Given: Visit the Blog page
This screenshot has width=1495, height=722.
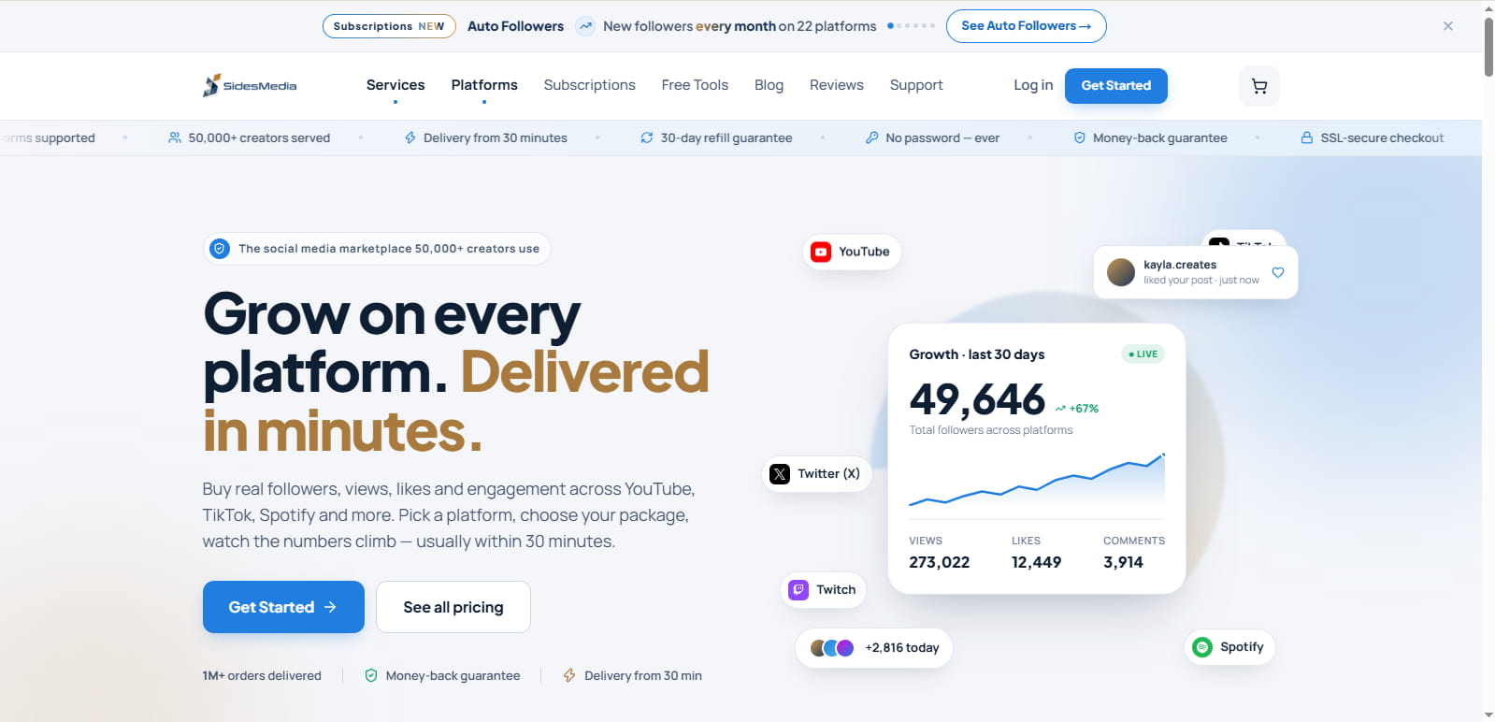Looking at the screenshot, I should (x=769, y=85).
